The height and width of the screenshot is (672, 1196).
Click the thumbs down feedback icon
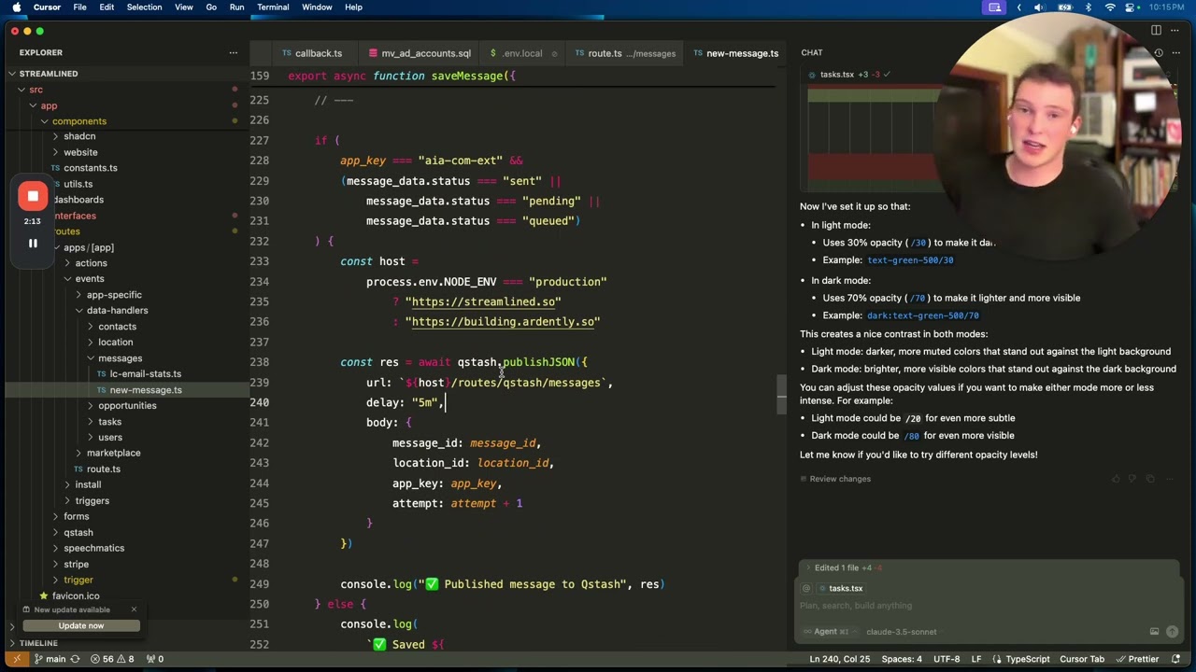coord(1132,479)
